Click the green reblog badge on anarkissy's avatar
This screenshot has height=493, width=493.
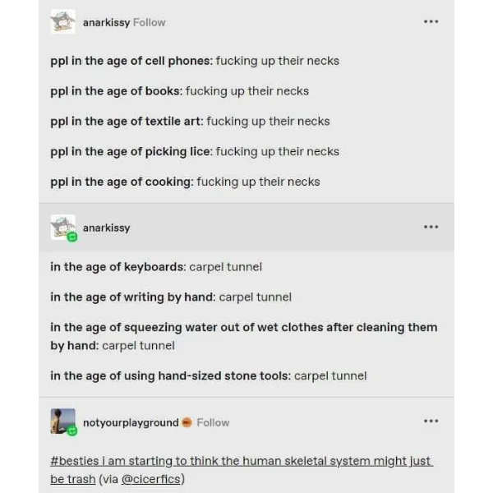click(x=72, y=237)
